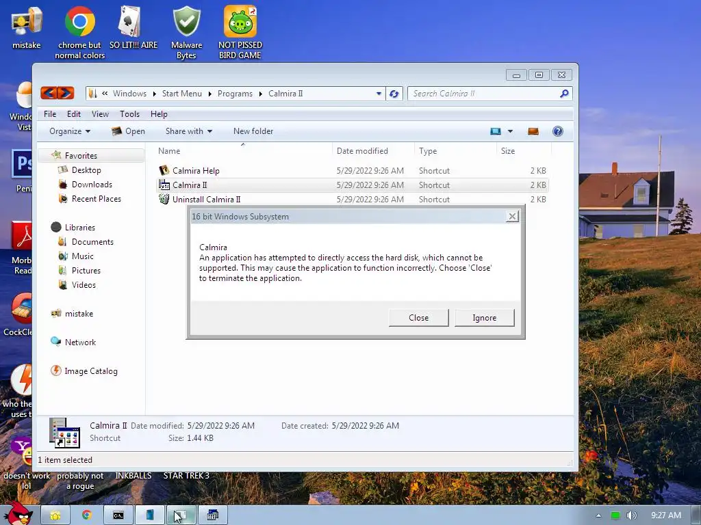Open the View menu

[x=100, y=114]
